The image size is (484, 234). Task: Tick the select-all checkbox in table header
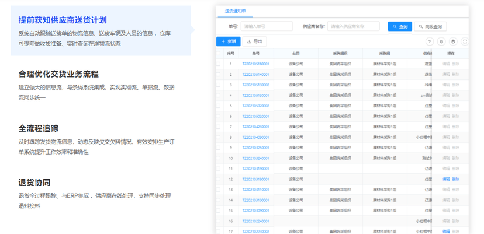pyautogui.click(x=218, y=53)
